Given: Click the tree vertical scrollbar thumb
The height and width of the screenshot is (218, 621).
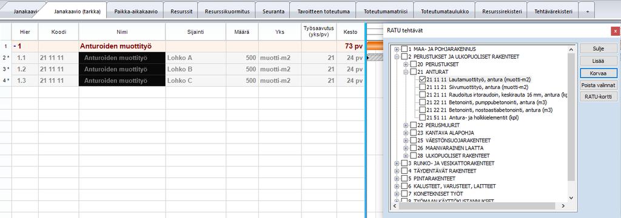Looking at the screenshot, I should tap(571, 116).
